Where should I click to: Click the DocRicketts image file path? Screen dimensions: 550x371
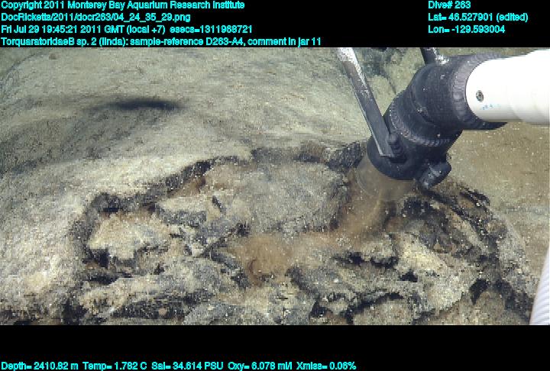click(95, 16)
